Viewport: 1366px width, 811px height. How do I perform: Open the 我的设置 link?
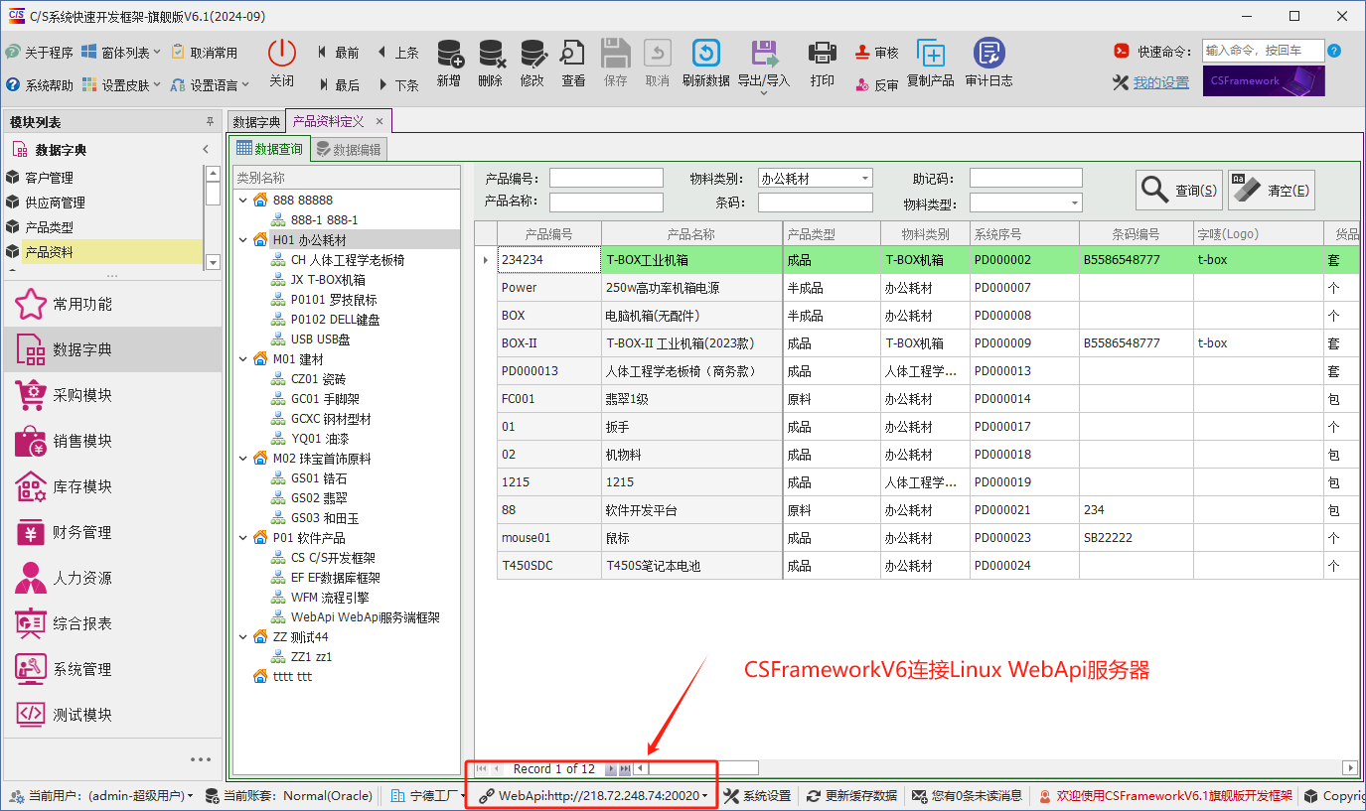point(1160,82)
